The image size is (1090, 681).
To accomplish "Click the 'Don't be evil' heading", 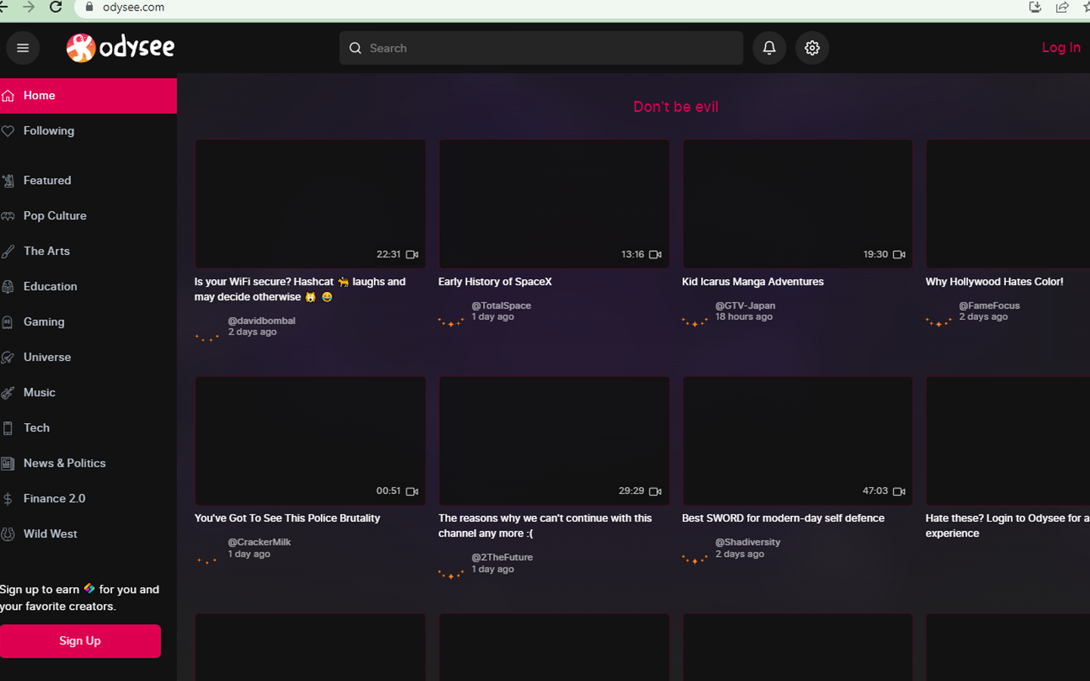I will tap(676, 107).
